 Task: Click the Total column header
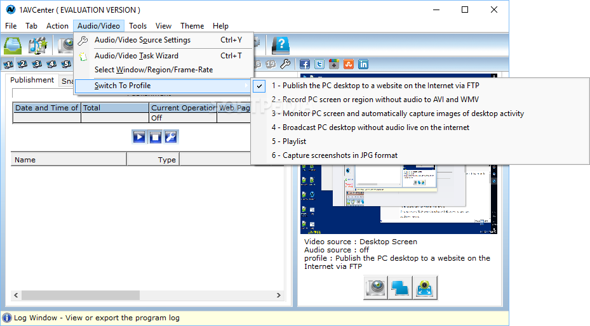point(115,108)
